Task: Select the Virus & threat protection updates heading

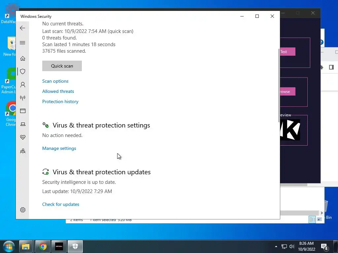Action: 102,172
